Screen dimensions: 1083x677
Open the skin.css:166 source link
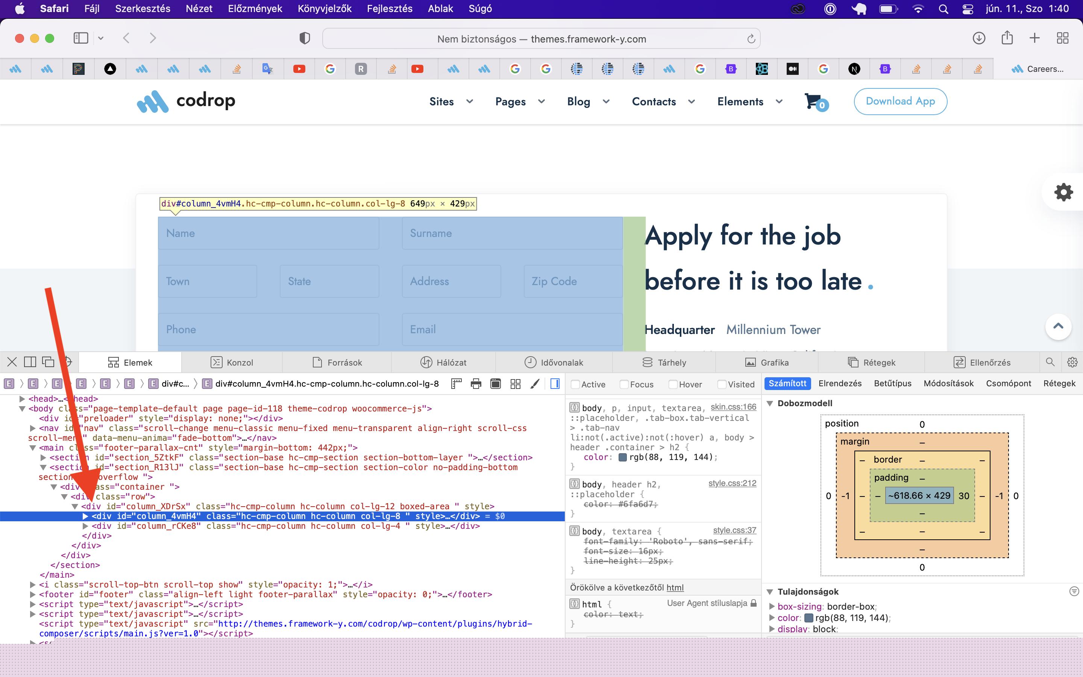pyautogui.click(x=734, y=407)
